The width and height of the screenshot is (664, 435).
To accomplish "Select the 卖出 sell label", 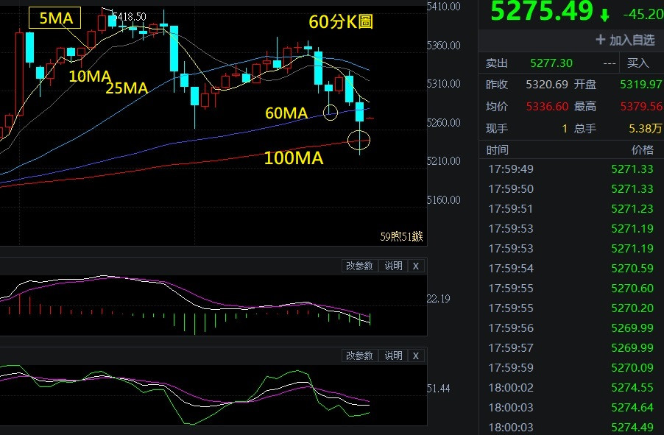I will click(498, 64).
